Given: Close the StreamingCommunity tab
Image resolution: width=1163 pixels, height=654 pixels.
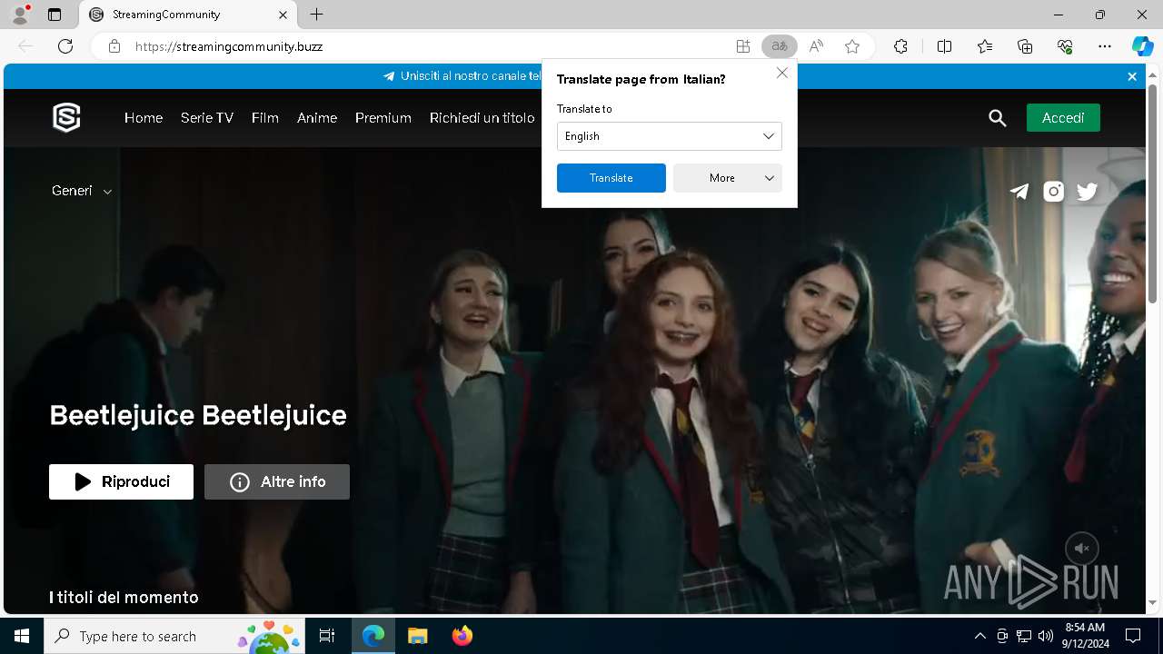Looking at the screenshot, I should tap(283, 15).
